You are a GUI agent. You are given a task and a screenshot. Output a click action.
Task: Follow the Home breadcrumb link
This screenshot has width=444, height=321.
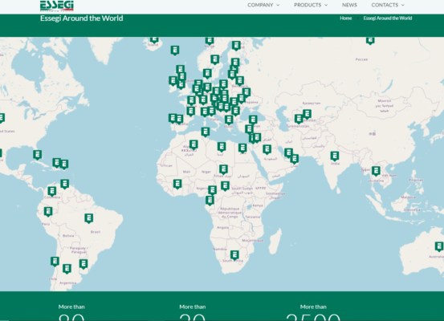pos(345,18)
